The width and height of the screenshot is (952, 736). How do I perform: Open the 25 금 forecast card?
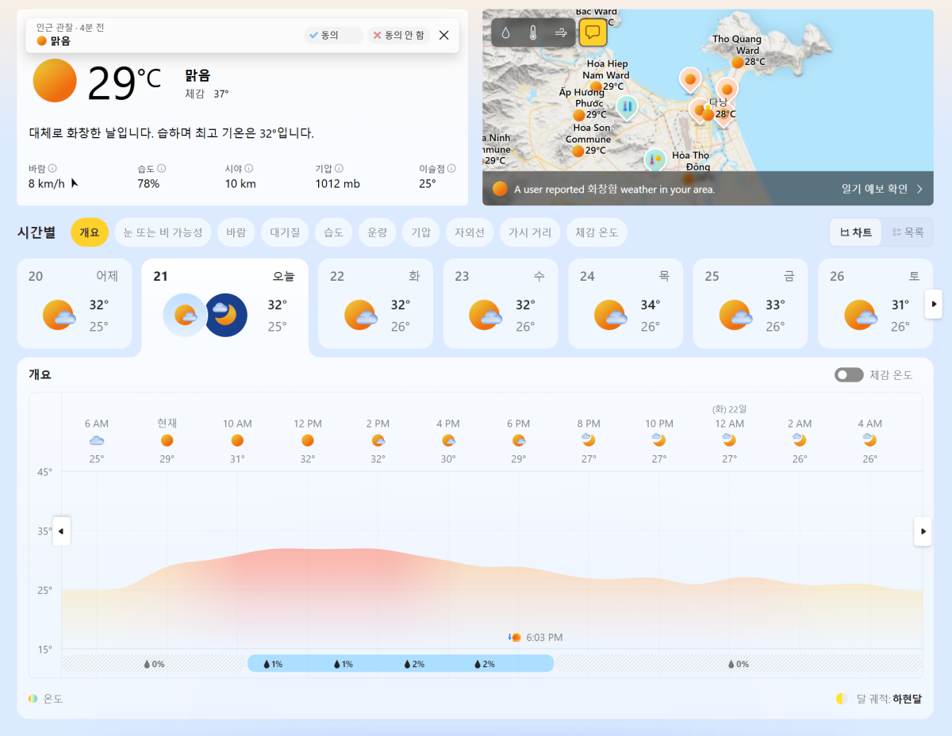(x=750, y=303)
